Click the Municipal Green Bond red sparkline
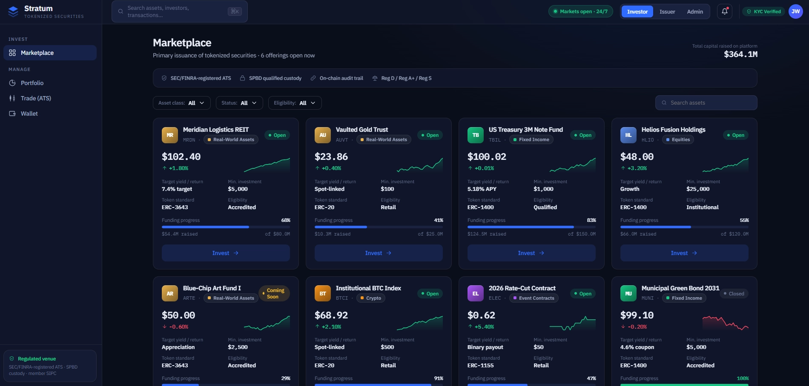 [x=726, y=323]
